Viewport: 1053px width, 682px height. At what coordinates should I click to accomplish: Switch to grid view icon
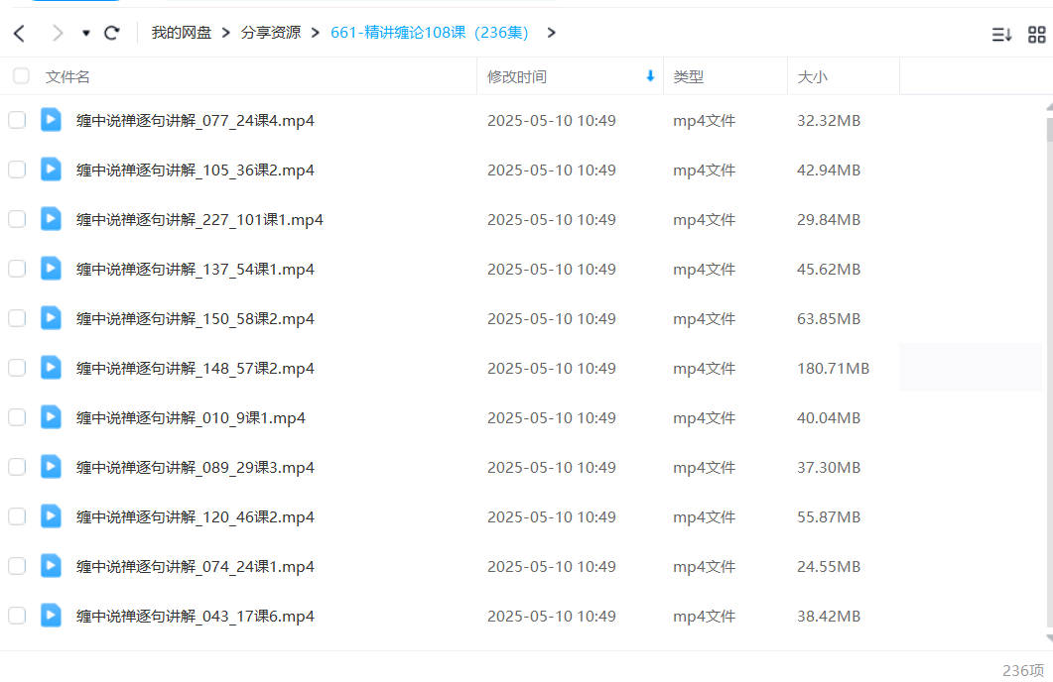coord(1037,35)
